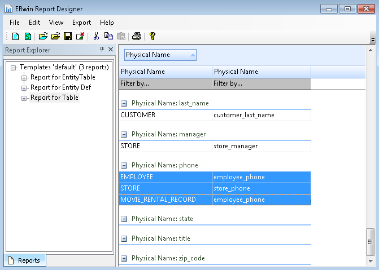Click the Copy icon in toolbar
Viewport: 379px width, 270px height.
coord(108,37)
